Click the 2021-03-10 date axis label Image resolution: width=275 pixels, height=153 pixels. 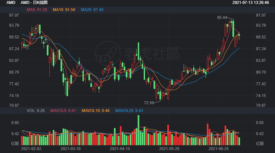(70, 149)
